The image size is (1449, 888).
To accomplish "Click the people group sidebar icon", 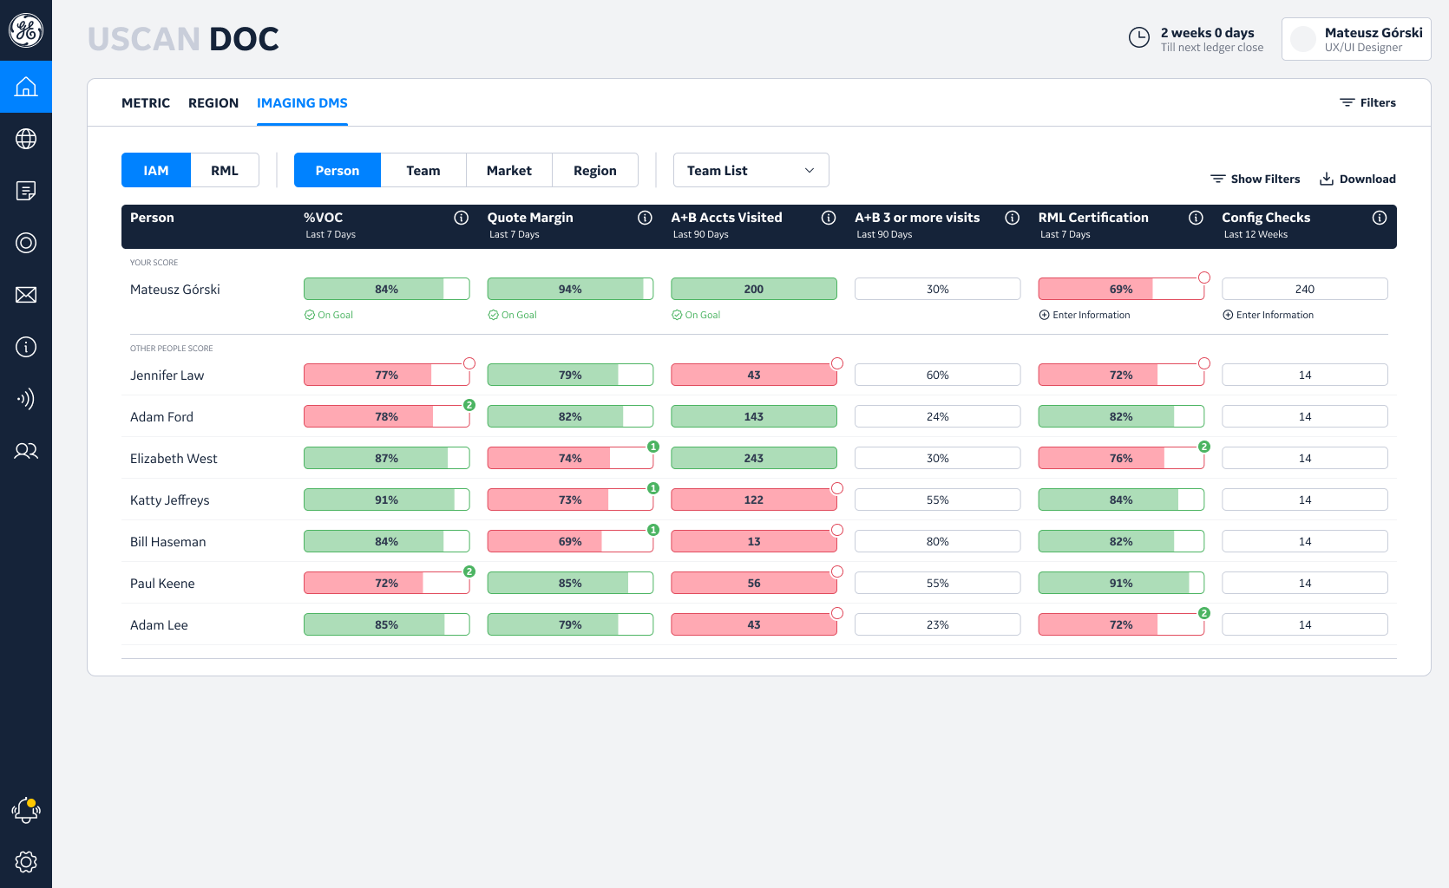I will point(26,451).
